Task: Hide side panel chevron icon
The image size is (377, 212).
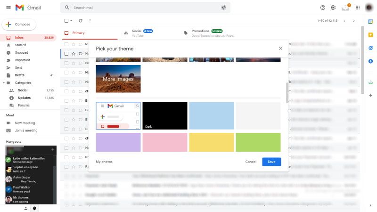Action: (x=370, y=205)
